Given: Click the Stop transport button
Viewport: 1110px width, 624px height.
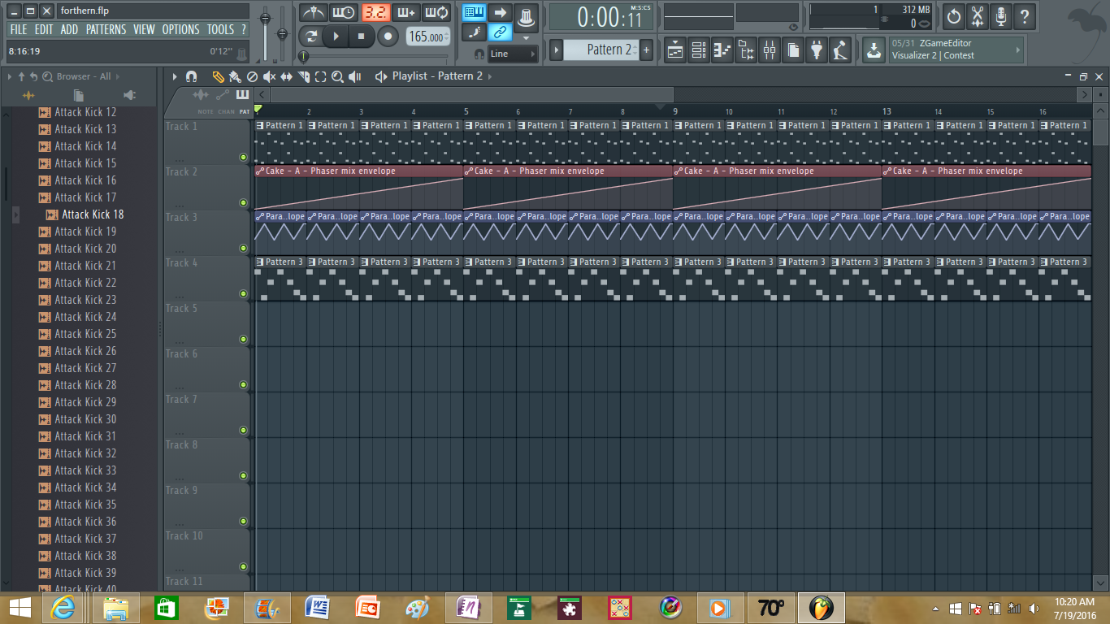Looking at the screenshot, I should click(x=362, y=37).
